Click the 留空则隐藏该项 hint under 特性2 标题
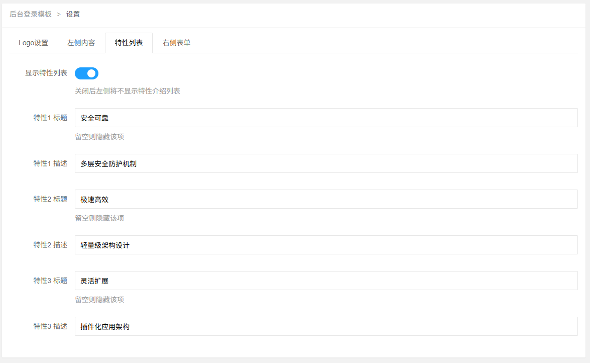 click(x=99, y=218)
